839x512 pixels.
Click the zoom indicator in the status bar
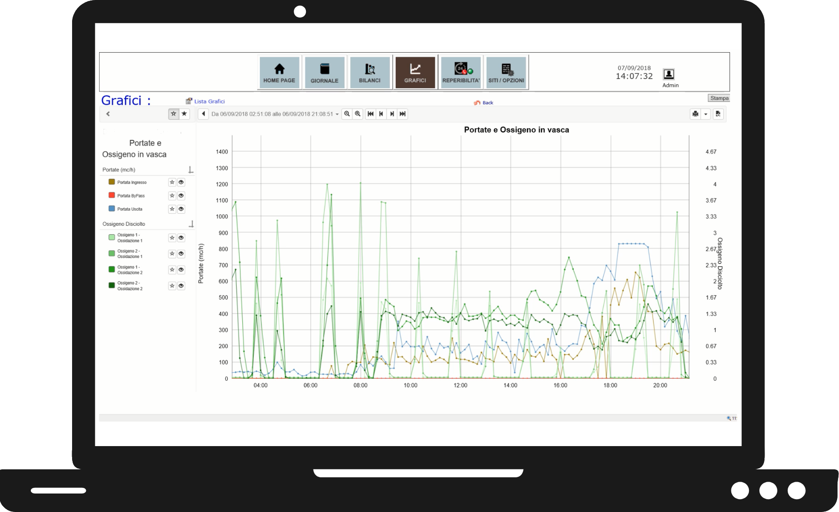(x=732, y=418)
